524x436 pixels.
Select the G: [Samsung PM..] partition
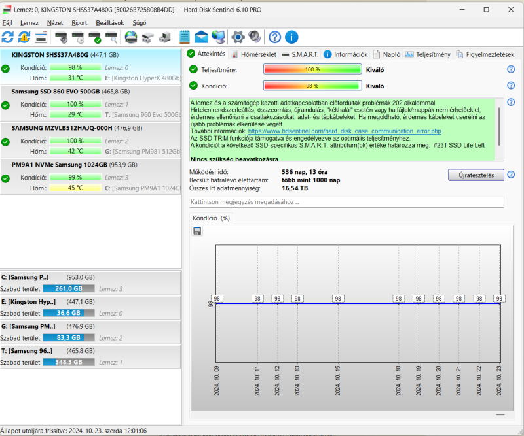click(x=90, y=332)
